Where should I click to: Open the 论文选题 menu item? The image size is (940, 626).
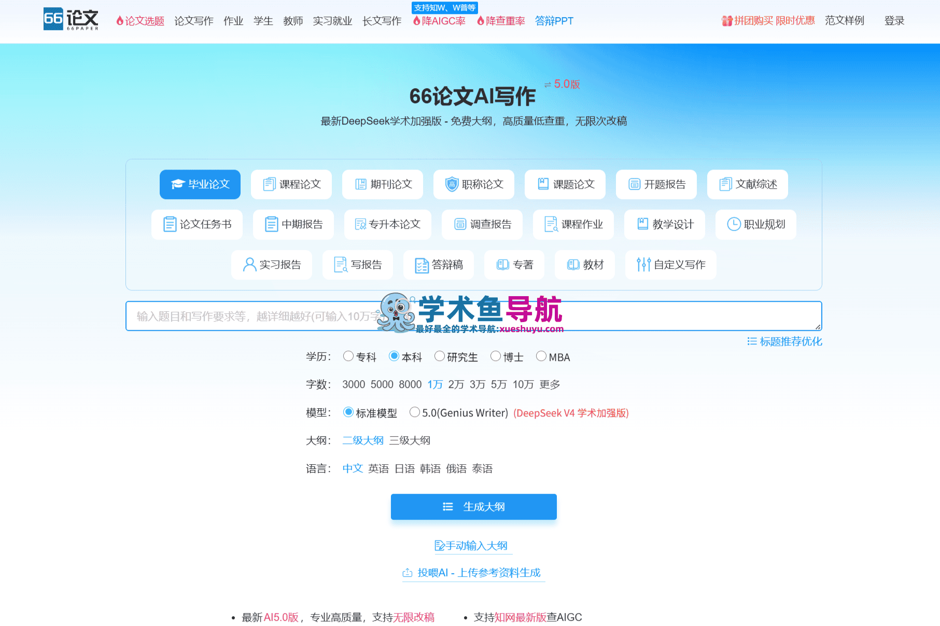point(140,21)
